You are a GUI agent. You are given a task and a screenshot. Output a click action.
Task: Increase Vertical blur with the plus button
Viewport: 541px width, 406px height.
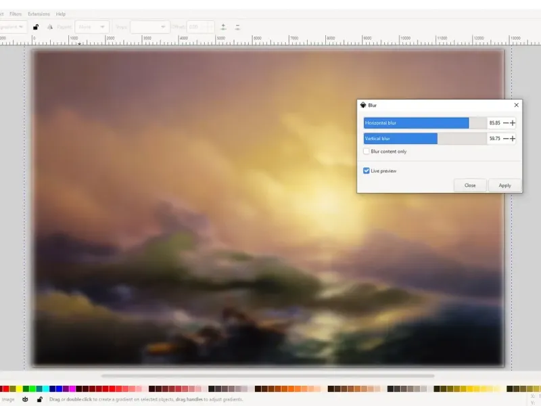coord(513,139)
